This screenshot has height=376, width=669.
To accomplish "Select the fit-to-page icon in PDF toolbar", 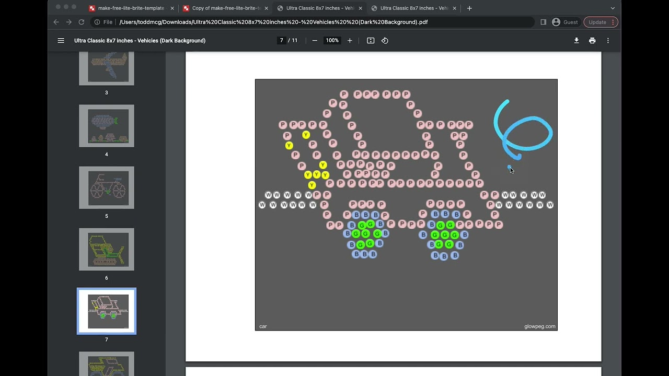I will [x=370, y=40].
